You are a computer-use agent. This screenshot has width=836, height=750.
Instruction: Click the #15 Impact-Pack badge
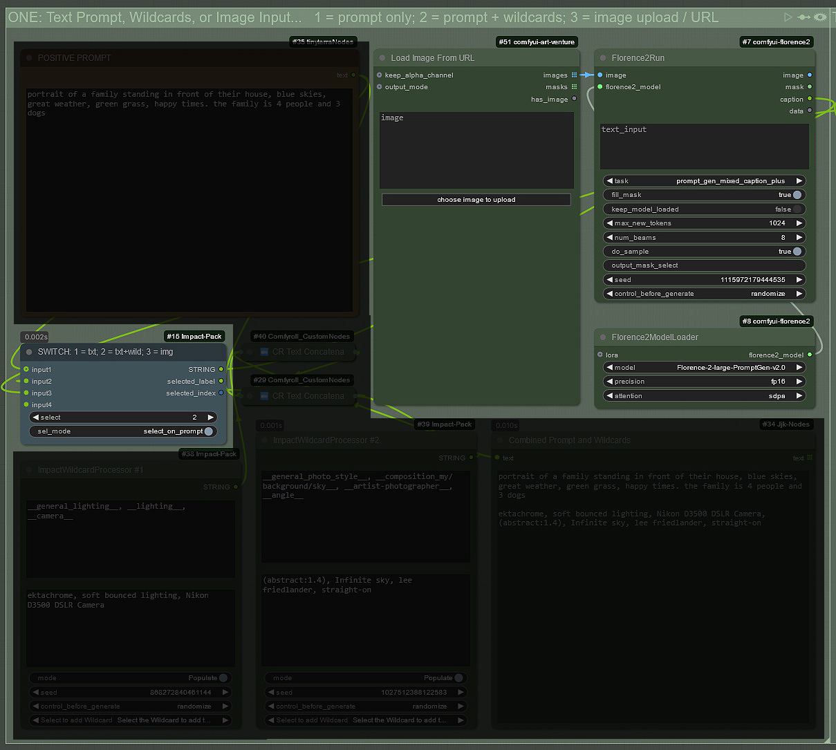tap(194, 337)
